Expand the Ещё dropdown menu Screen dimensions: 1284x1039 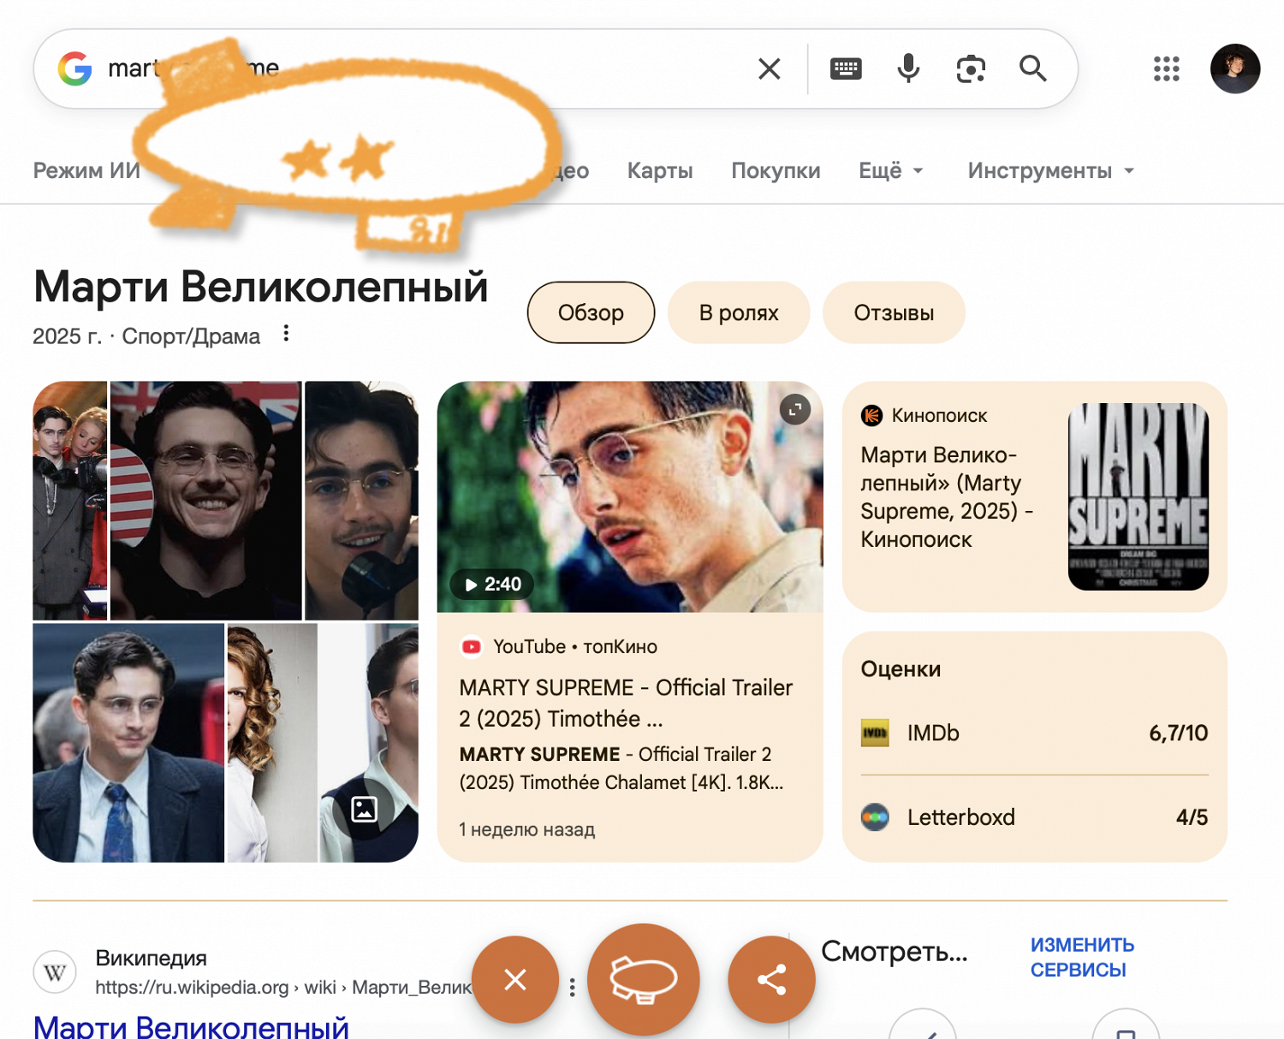[x=890, y=170]
